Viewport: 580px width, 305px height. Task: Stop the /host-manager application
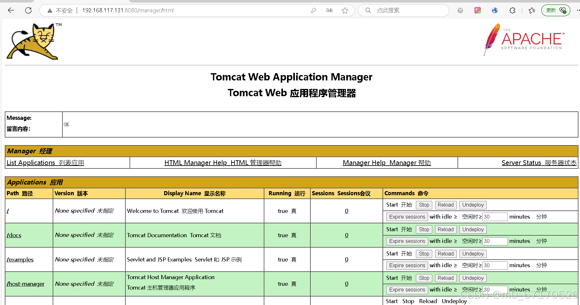pyautogui.click(x=424, y=278)
